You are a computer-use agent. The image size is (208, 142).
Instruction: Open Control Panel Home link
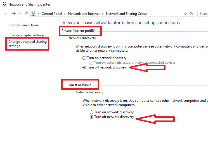point(23,25)
